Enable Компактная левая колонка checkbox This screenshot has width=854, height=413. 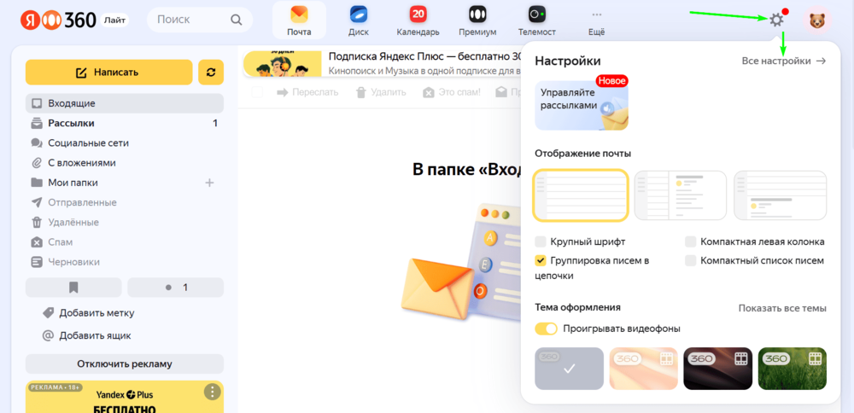click(x=691, y=241)
